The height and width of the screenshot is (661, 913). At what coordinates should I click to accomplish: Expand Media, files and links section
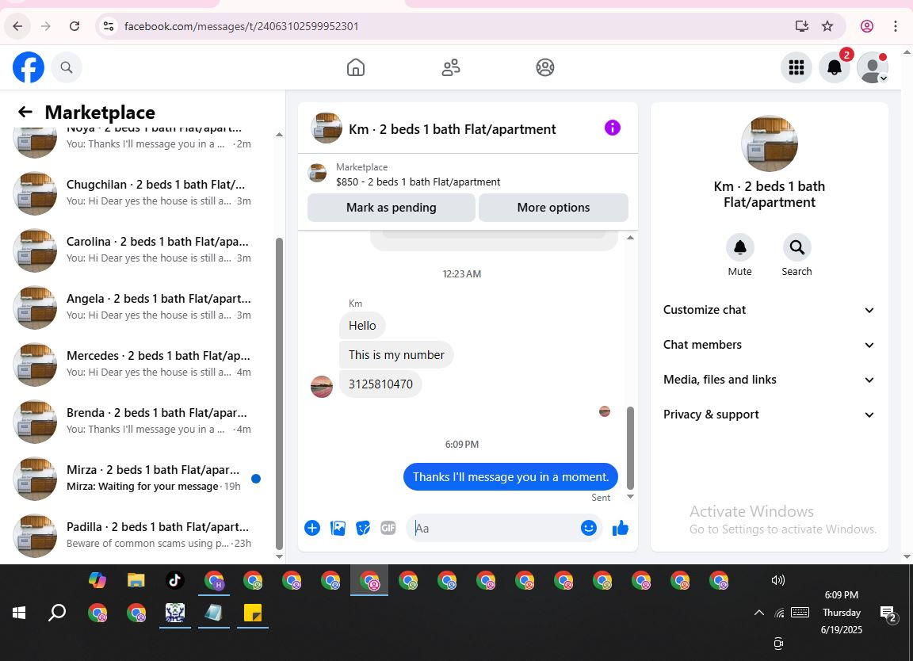tap(769, 380)
